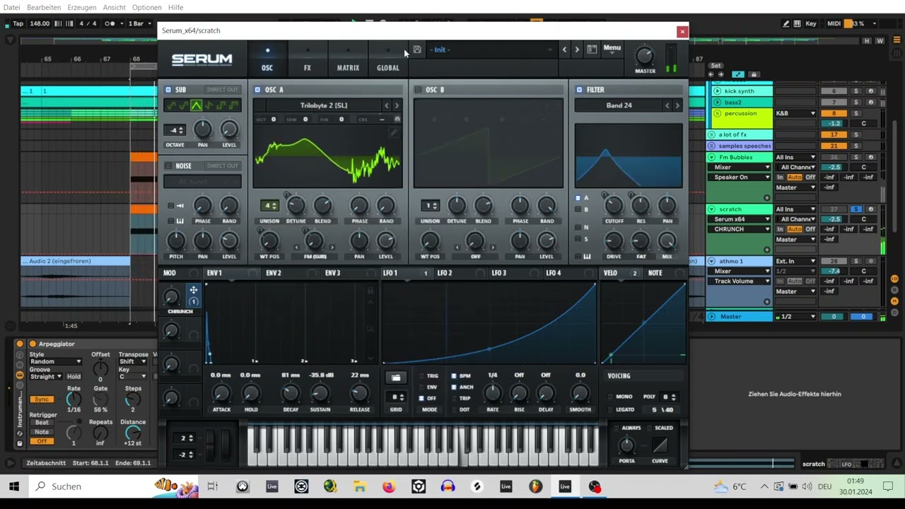Enable Ableton draw mode pencil icon

pos(786,23)
